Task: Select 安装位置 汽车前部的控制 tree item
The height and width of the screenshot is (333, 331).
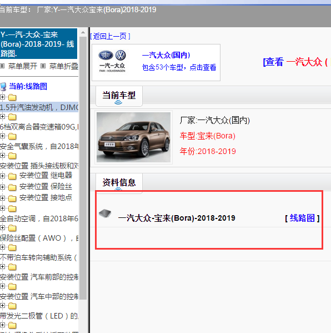Action: [39, 277]
